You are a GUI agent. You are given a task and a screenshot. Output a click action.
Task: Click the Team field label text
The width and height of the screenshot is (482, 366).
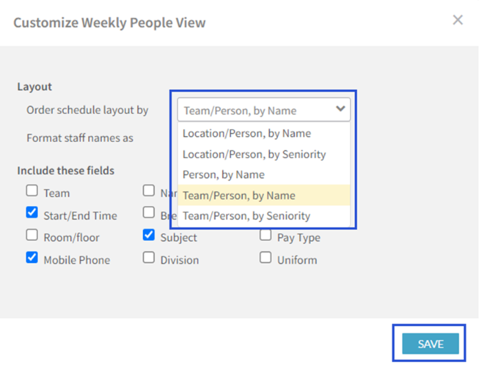(57, 193)
